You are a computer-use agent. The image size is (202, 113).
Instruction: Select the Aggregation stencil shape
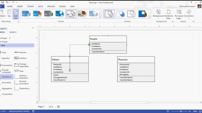pyautogui.click(x=6, y=89)
